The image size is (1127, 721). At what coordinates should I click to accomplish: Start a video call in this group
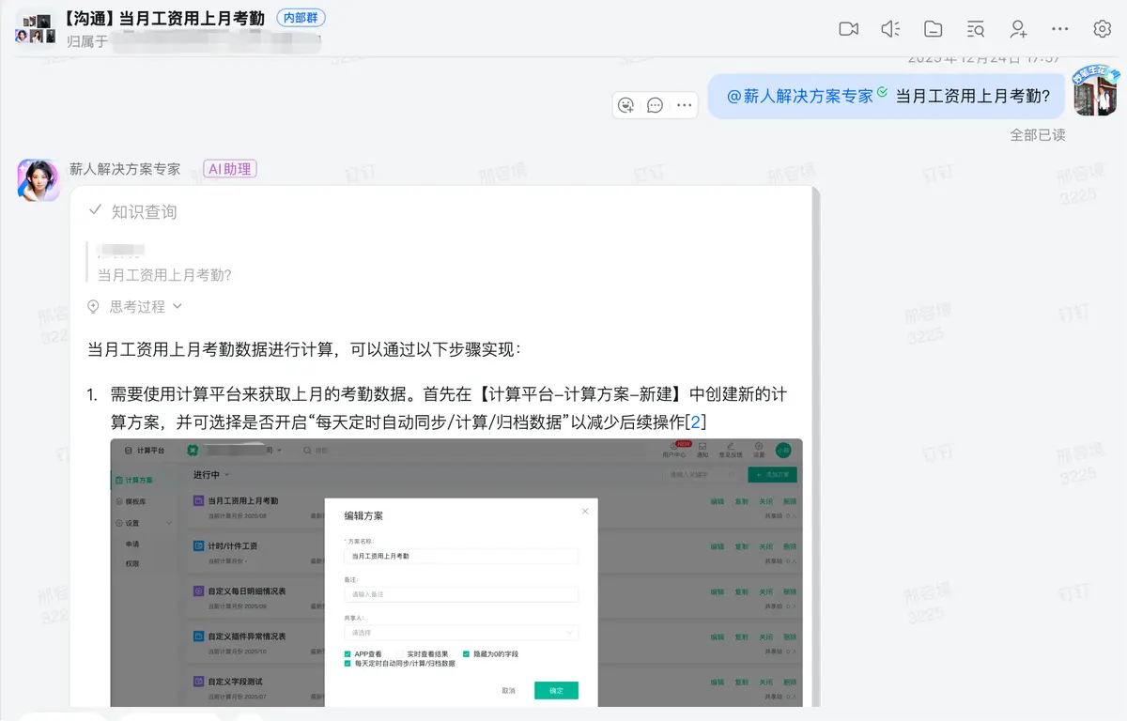(848, 29)
